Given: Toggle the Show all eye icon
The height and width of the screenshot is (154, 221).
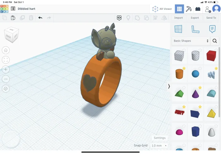Looking at the screenshot, I should [119, 18].
